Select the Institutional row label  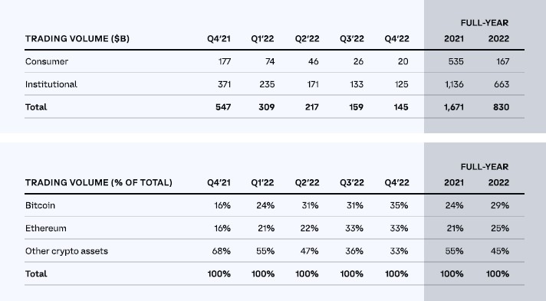point(51,84)
